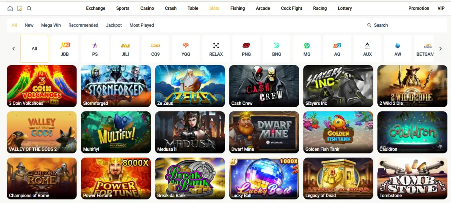Click the top-left magnifier search icon
Screen dimensions: 451x203
click(x=29, y=8)
